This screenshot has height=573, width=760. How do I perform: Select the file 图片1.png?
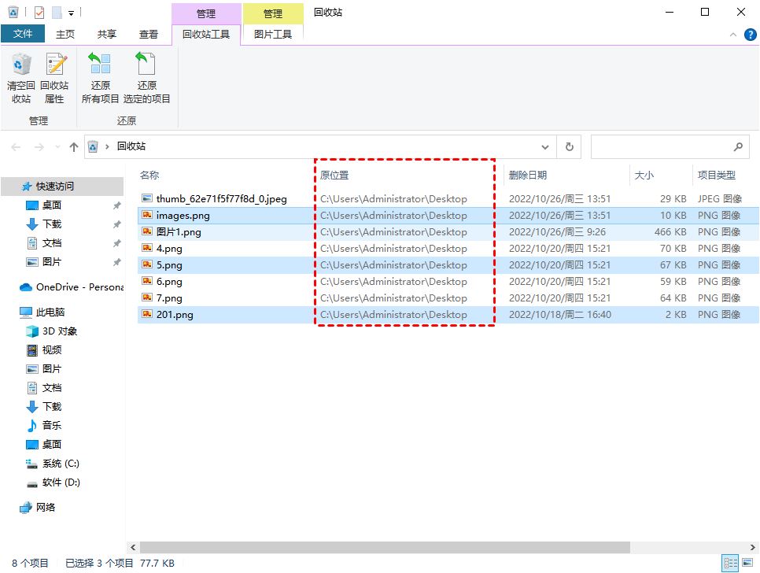tap(179, 232)
